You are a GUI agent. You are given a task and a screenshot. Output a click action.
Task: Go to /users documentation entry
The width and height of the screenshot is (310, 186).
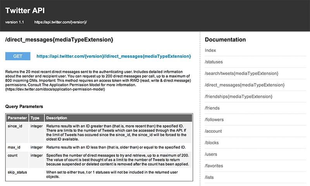tap(211, 154)
